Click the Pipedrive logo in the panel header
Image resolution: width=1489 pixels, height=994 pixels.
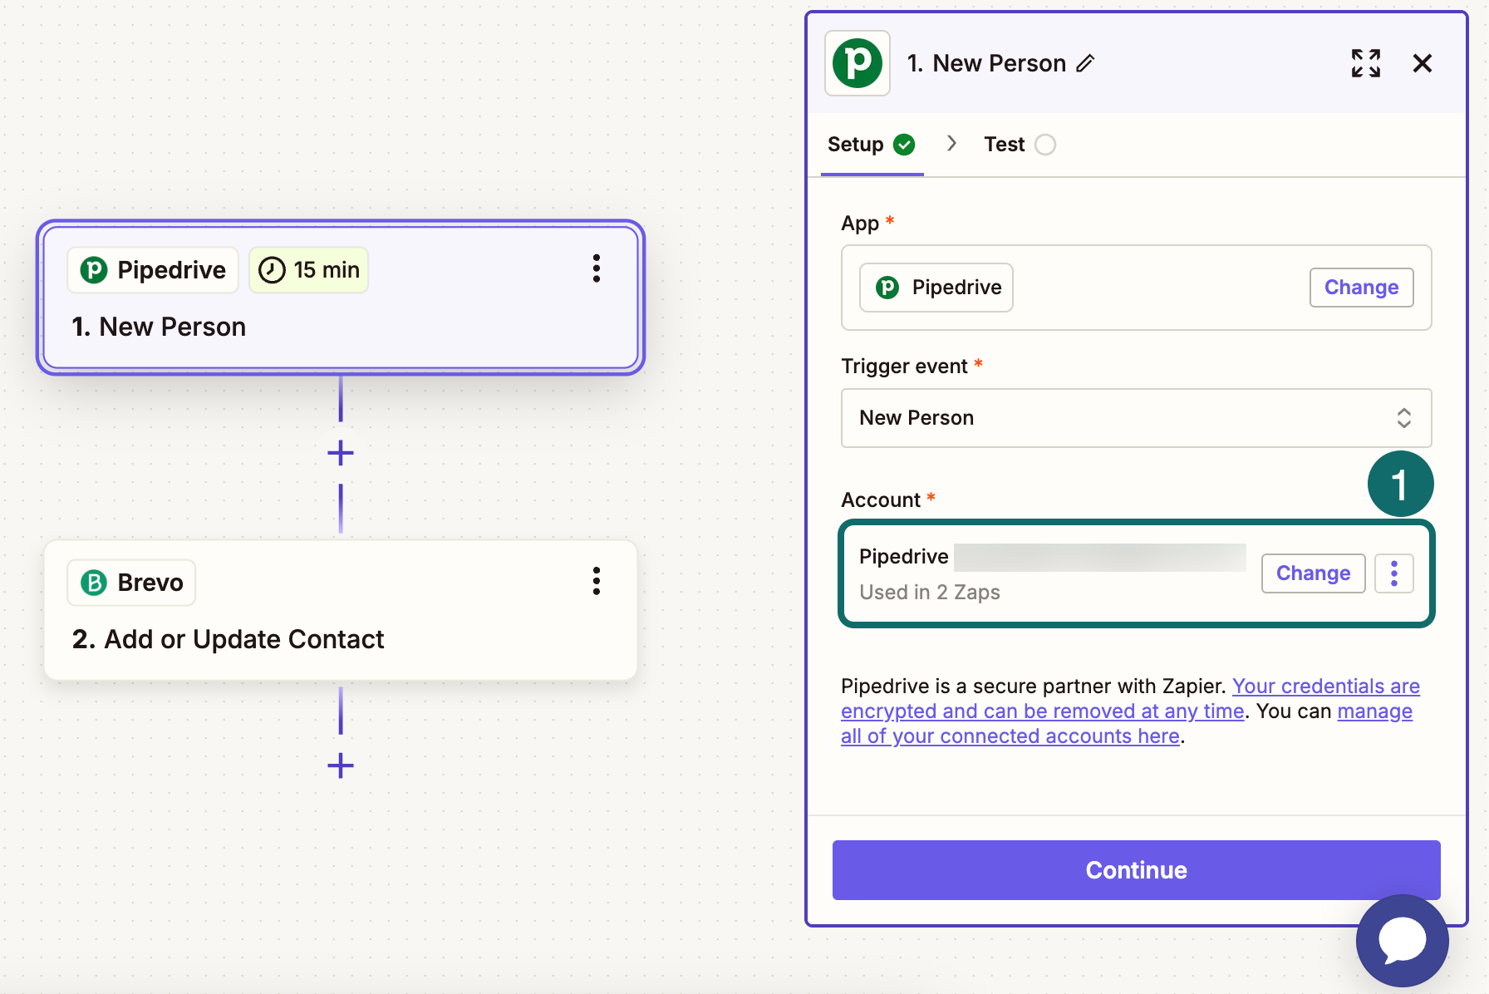click(858, 63)
